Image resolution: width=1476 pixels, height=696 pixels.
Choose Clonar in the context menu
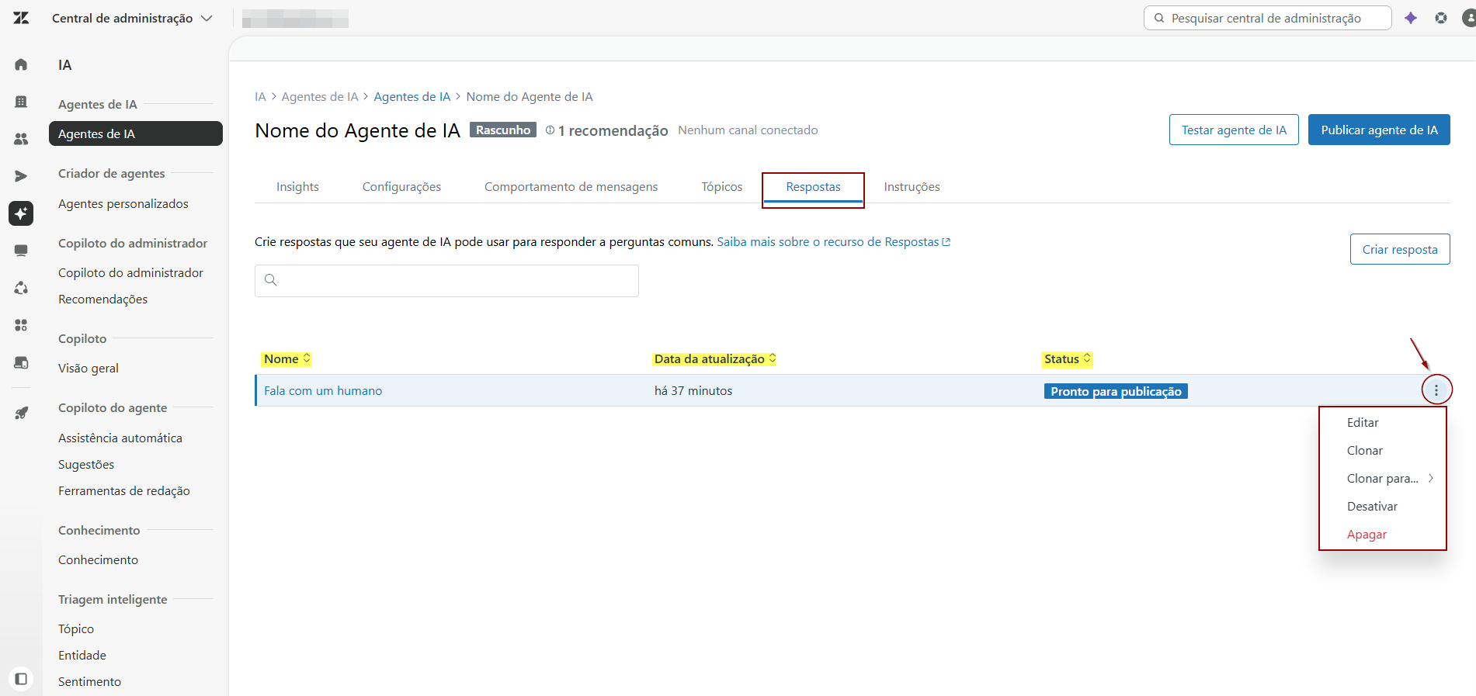click(x=1383, y=451)
